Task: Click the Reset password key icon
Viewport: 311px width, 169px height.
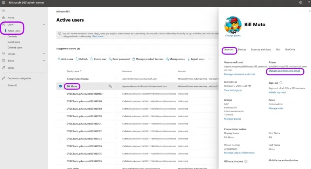Action: tap(110, 59)
